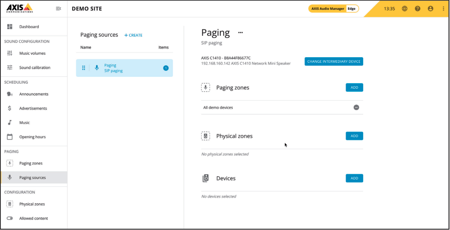The width and height of the screenshot is (450, 230).
Task: Select the Paging SIP paging source row
Action: [124, 68]
